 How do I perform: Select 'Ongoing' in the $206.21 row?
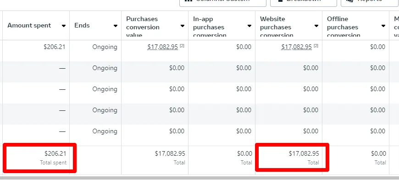pyautogui.click(x=105, y=47)
